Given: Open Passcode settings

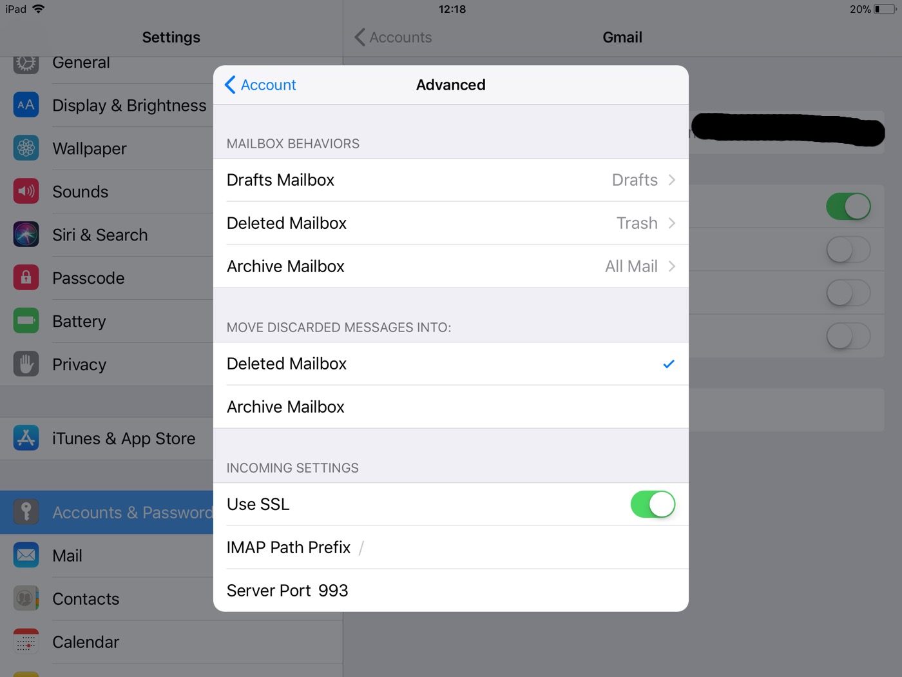Looking at the screenshot, I should point(107,278).
